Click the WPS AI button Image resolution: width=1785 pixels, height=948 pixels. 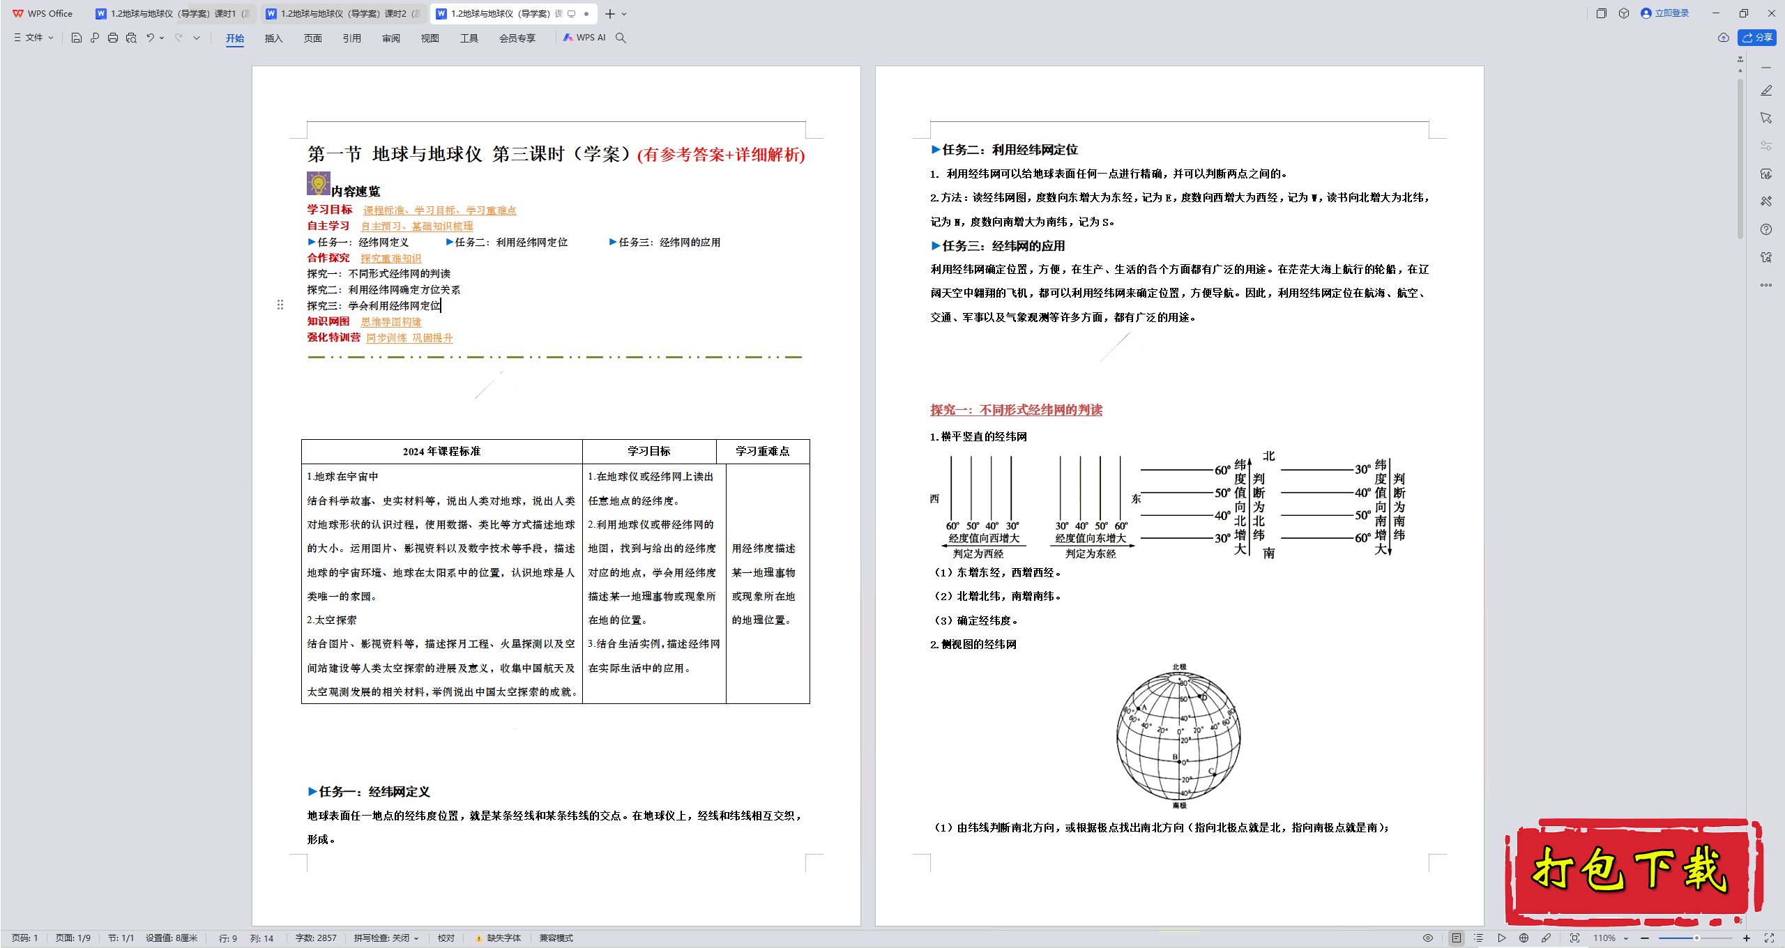click(x=584, y=38)
